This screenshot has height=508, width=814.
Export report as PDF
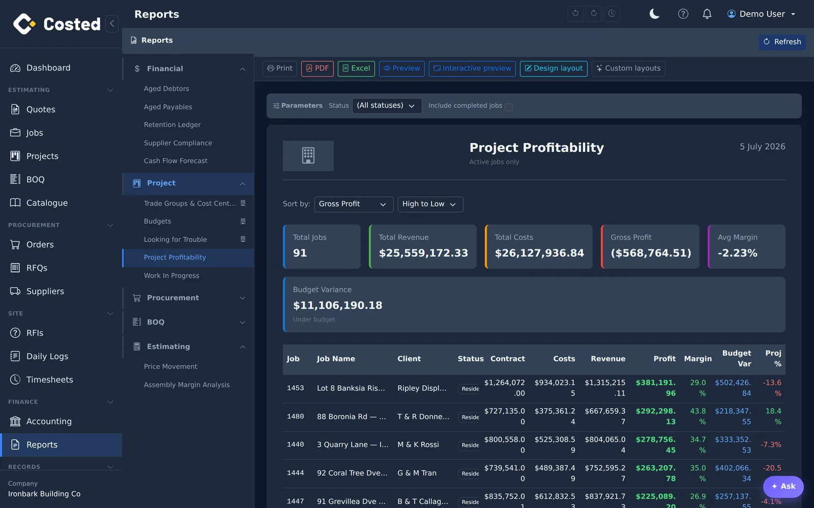point(317,69)
